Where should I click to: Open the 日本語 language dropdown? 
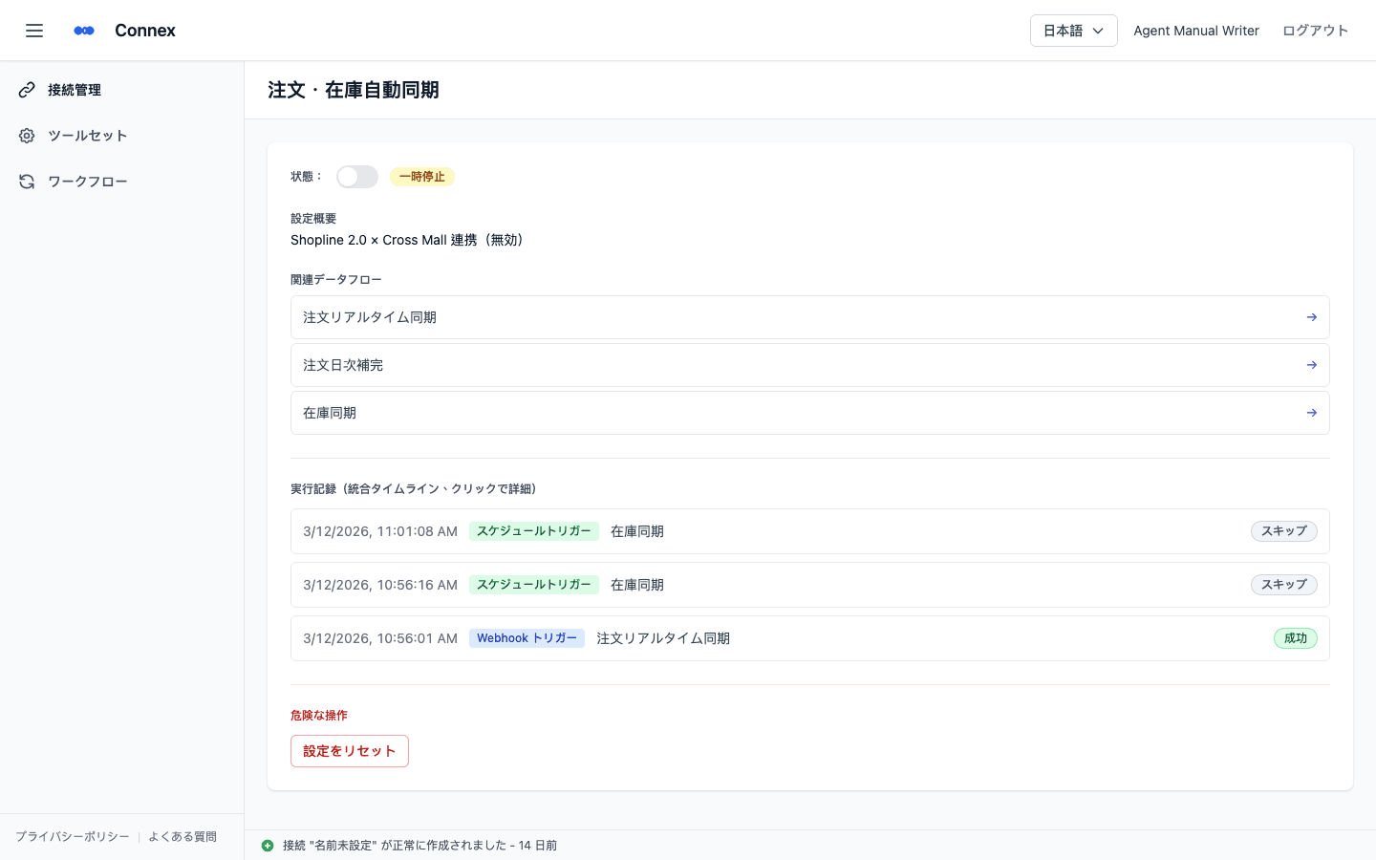[1074, 31]
